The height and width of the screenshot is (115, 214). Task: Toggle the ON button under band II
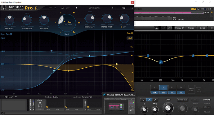[163, 92]
